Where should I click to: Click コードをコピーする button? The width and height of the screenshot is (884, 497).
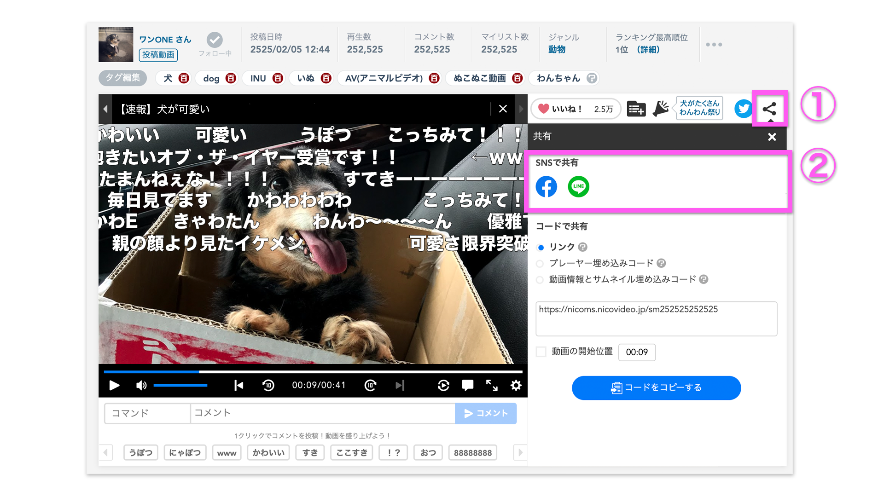pos(656,388)
